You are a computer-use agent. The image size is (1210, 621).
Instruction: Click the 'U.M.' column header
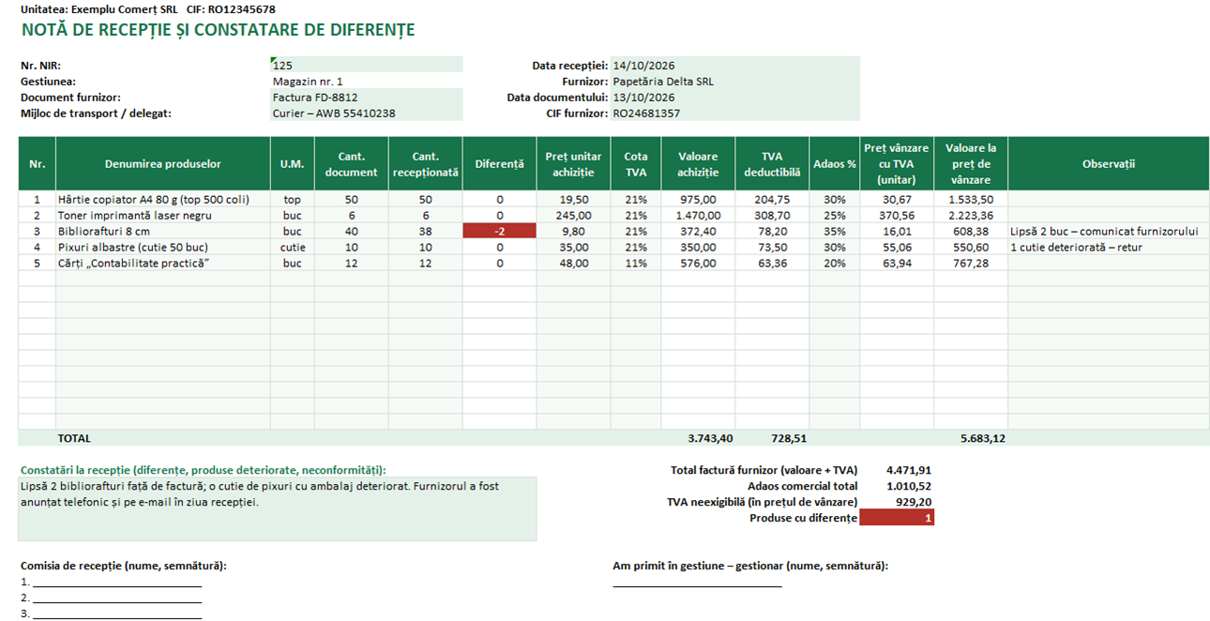292,163
